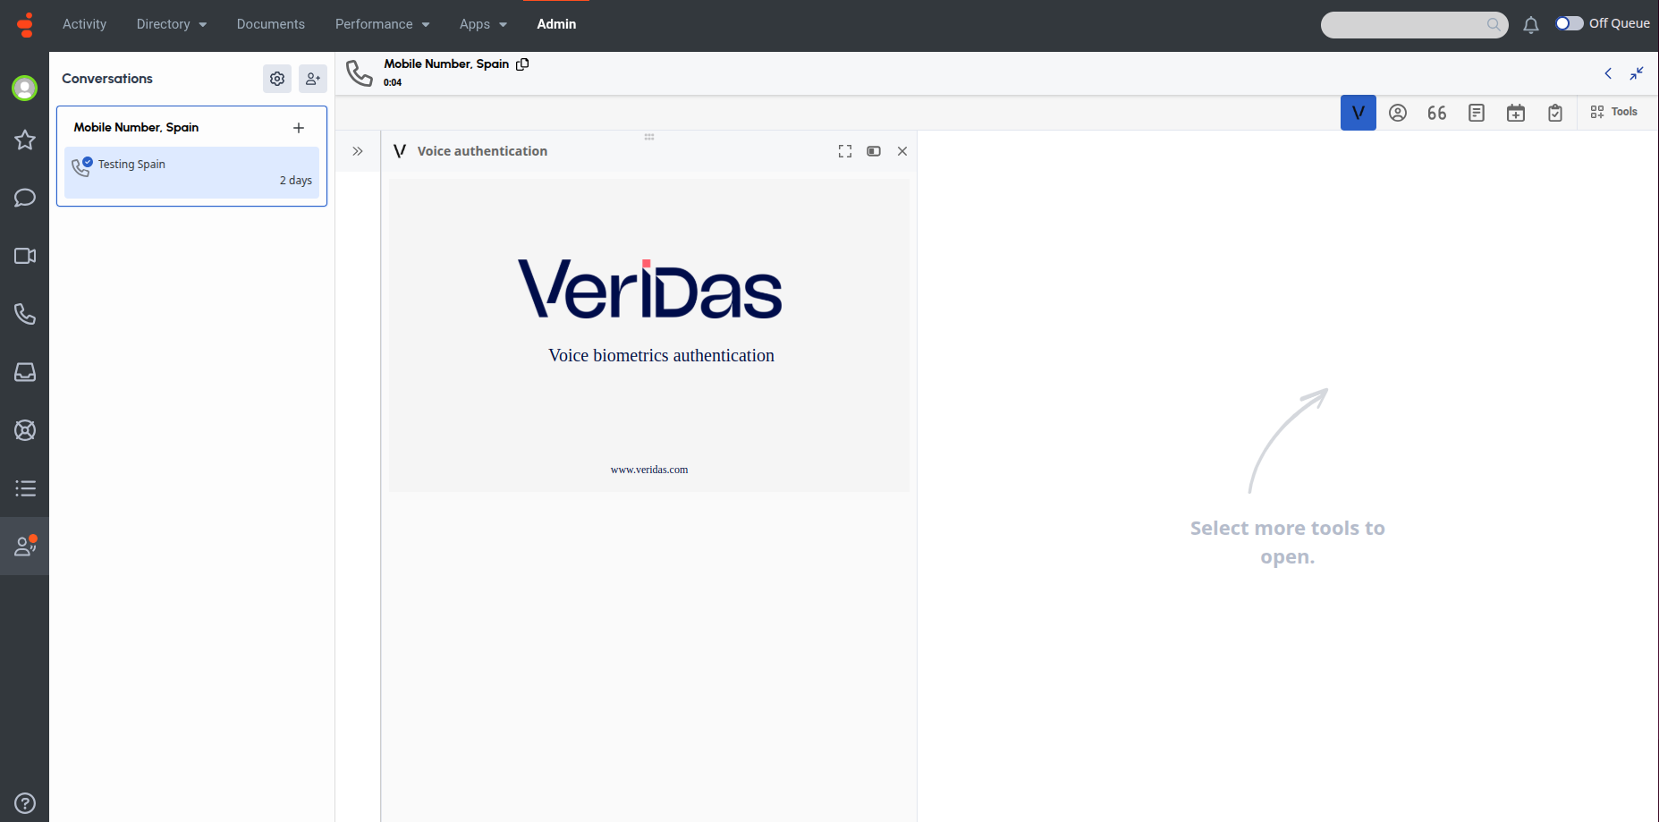Click the 'Mobile Number, Spain' header title

446,64
